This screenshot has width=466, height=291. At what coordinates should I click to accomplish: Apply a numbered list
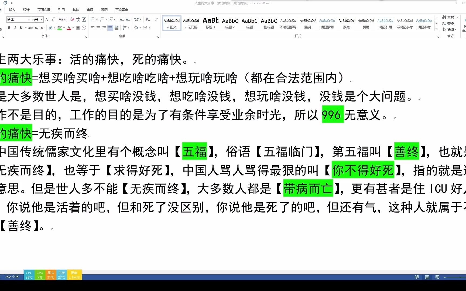pos(102,19)
